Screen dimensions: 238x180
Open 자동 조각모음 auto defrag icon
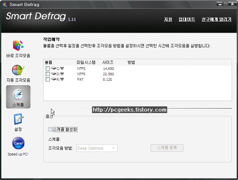[x=18, y=70]
